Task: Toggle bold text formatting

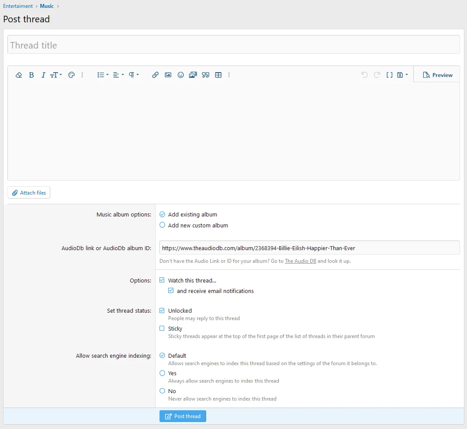Action: [x=31, y=75]
